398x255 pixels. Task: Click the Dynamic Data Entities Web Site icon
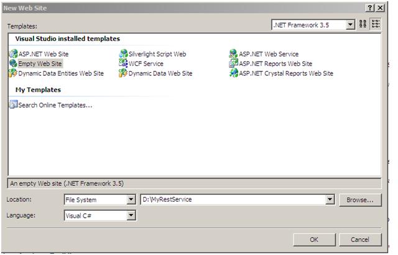coord(13,73)
